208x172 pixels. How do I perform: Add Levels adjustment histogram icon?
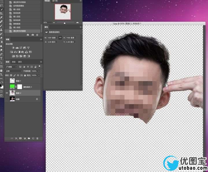pos(17,48)
